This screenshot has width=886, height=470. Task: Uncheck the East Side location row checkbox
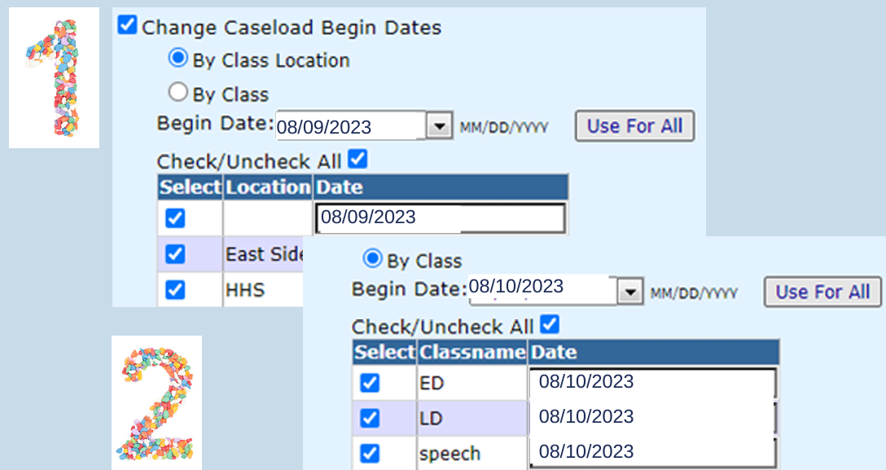tap(175, 254)
